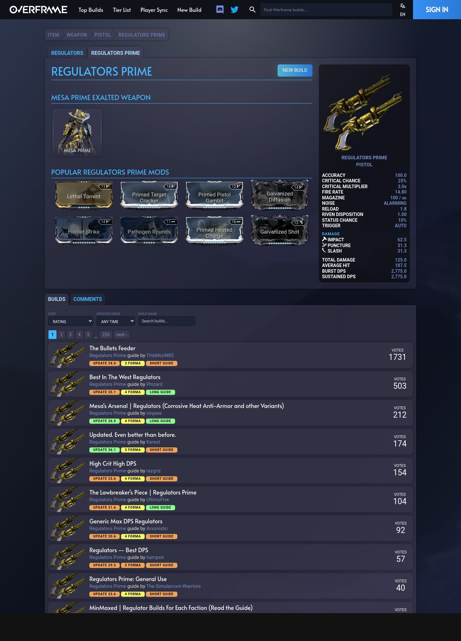This screenshot has width=461, height=641.
Task: Open New Build in top navigation
Action: [x=189, y=10]
